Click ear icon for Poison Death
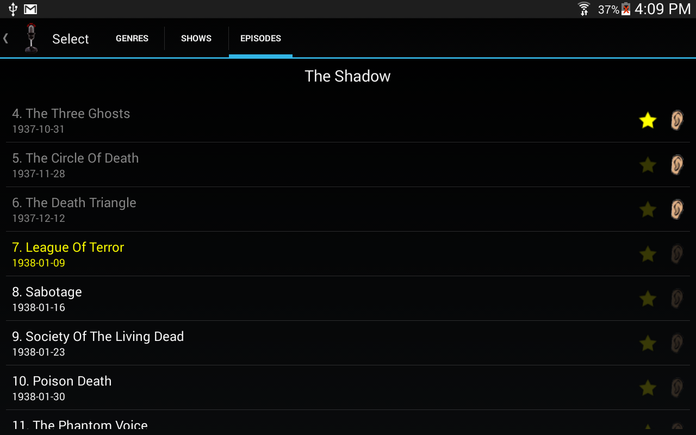 click(676, 388)
